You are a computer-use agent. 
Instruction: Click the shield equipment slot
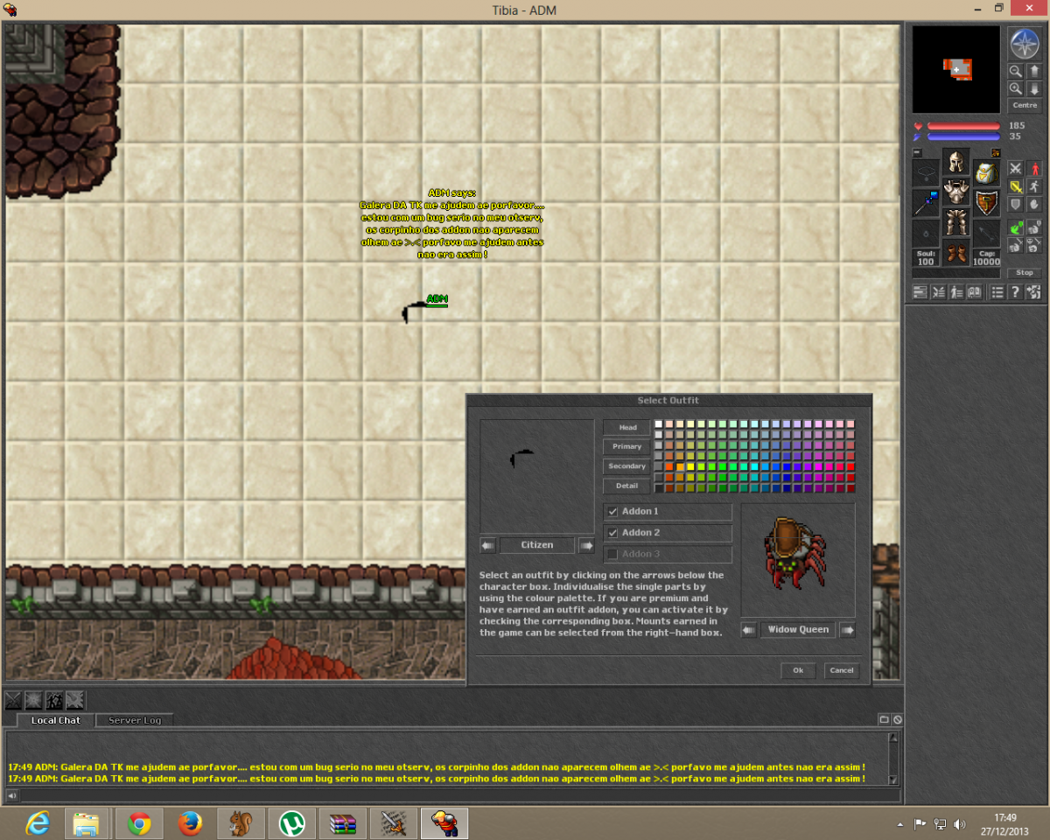986,202
